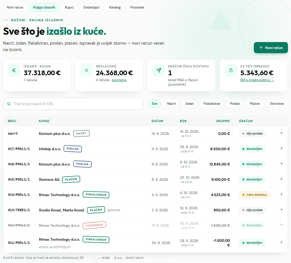Click the Broj column header
Viewport: 291px width, 263px height.
[12, 121]
